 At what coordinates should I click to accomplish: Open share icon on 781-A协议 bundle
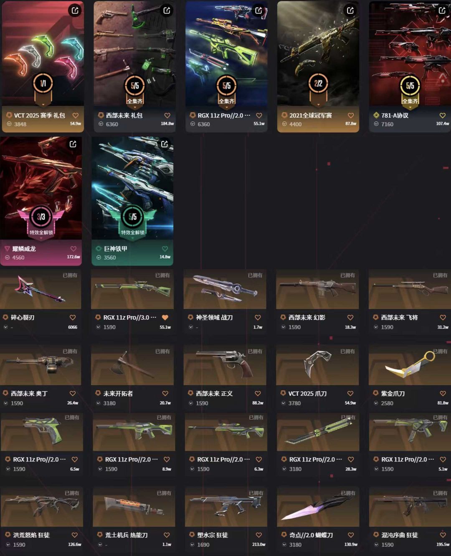point(442,10)
